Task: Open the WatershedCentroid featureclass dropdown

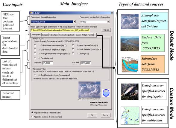Action: [x=74, y=22]
